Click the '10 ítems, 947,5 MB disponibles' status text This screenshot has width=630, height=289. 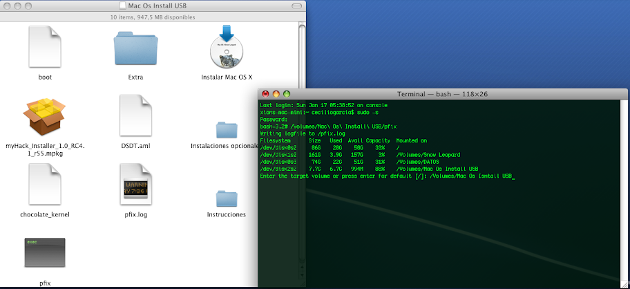coord(153,17)
